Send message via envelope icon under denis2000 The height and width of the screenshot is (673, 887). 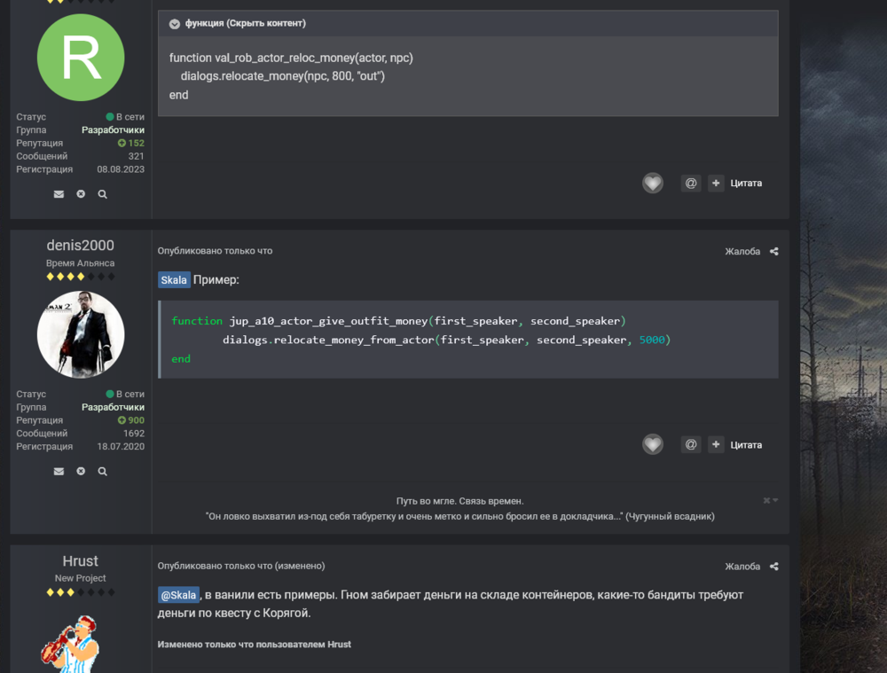click(x=59, y=472)
